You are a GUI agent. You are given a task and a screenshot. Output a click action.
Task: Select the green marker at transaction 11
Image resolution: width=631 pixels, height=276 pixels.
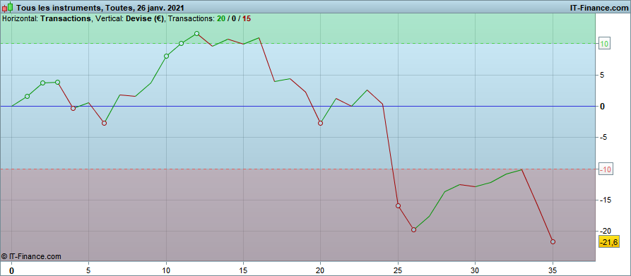(x=181, y=43)
